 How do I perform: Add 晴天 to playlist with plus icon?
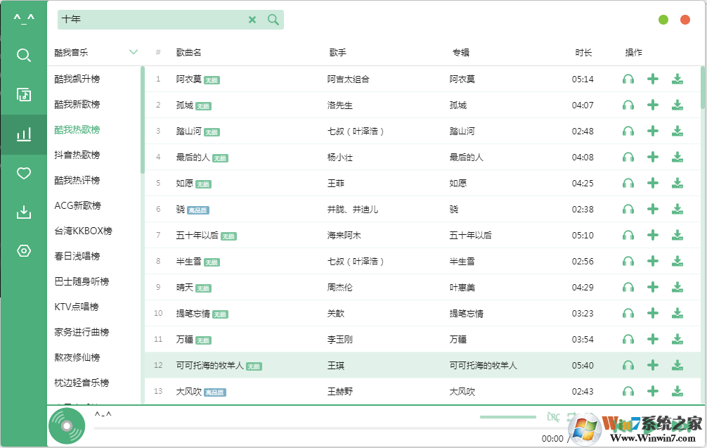[652, 287]
